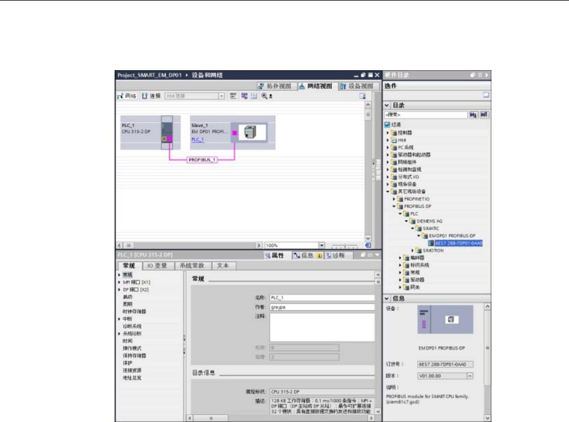Expand the 中断 (Interrupts) node
The image size is (569, 422).
coord(119,319)
